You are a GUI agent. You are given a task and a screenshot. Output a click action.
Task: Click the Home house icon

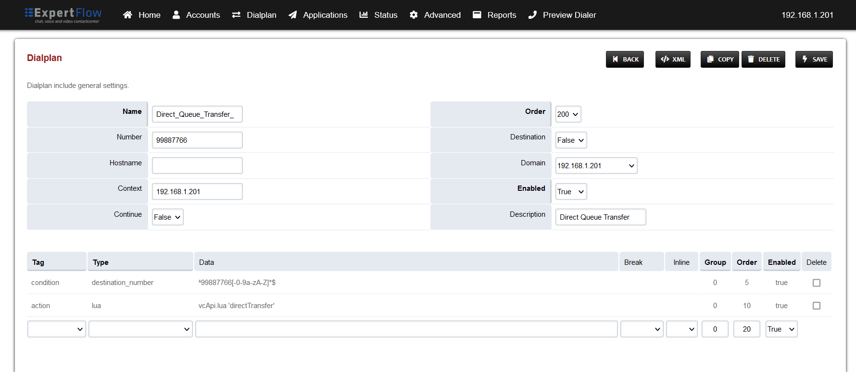(127, 15)
